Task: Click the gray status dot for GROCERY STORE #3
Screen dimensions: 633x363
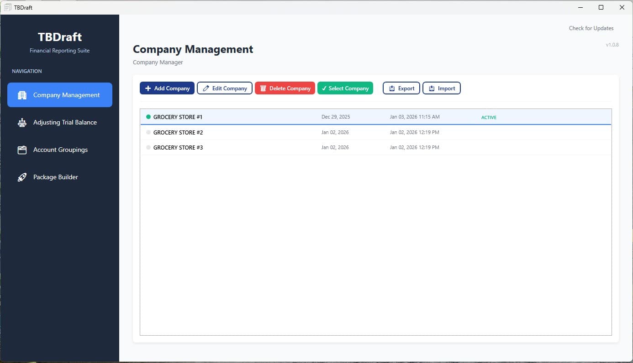Action: pyautogui.click(x=148, y=147)
